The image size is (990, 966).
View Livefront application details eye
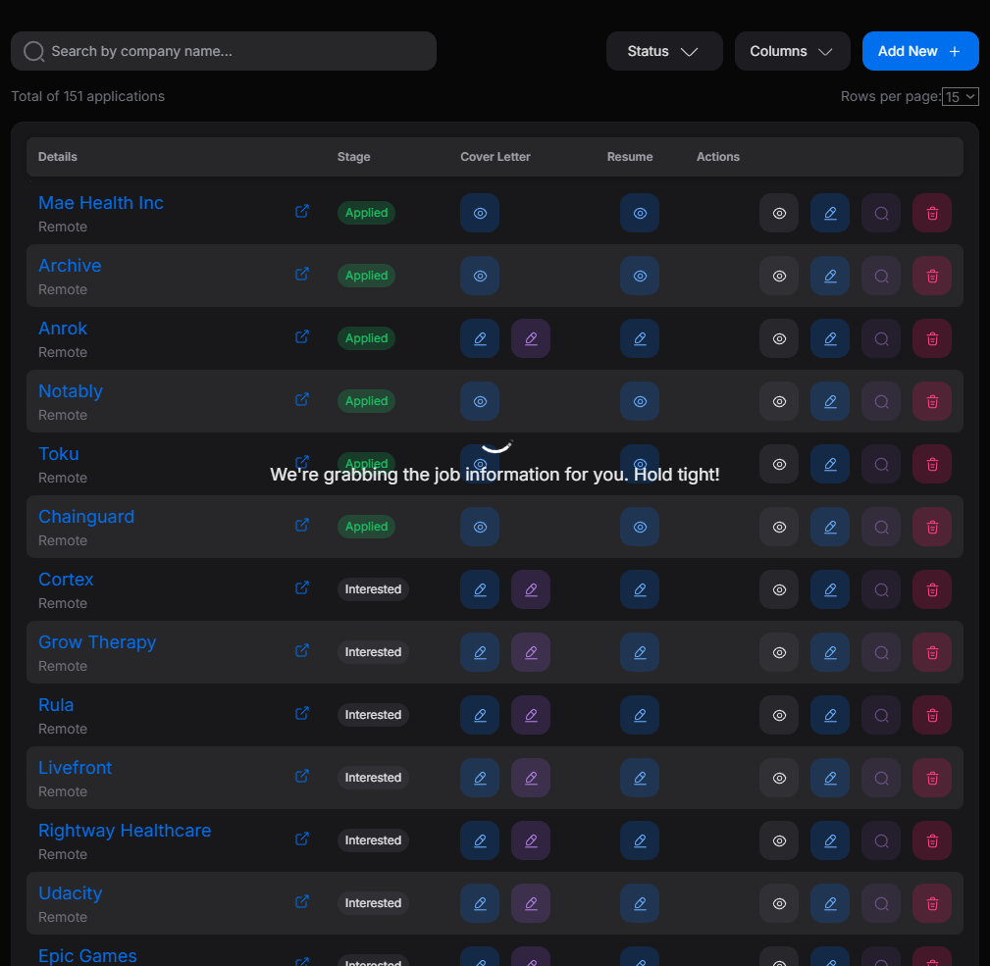pyautogui.click(x=779, y=778)
